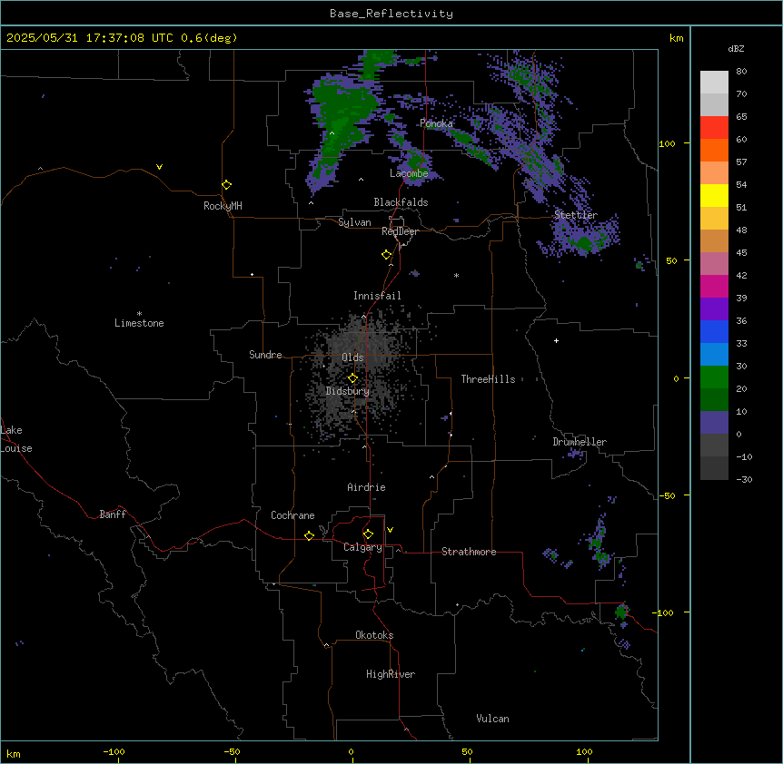This screenshot has height=764, width=783.
Task: Click the Vulcan town label
Action: click(x=493, y=719)
